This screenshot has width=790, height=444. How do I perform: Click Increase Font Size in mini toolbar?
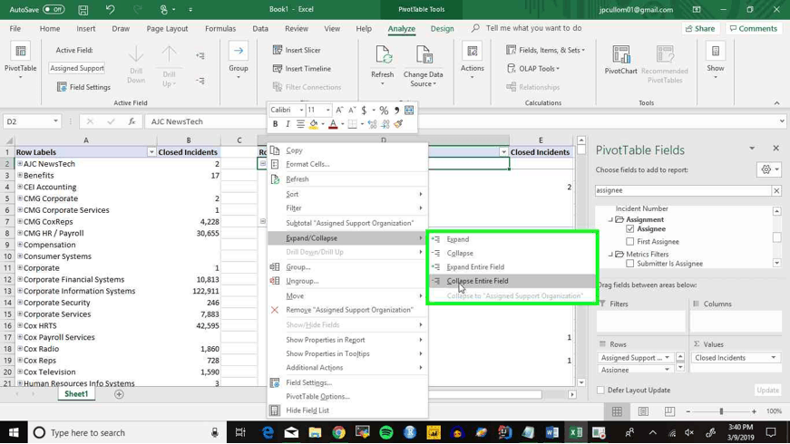point(339,111)
